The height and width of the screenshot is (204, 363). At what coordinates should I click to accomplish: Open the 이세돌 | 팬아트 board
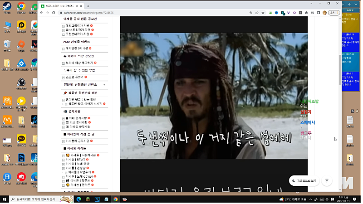coord(78,185)
